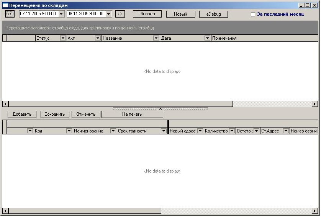Open the Статус column filter dropdown

pos(63,38)
